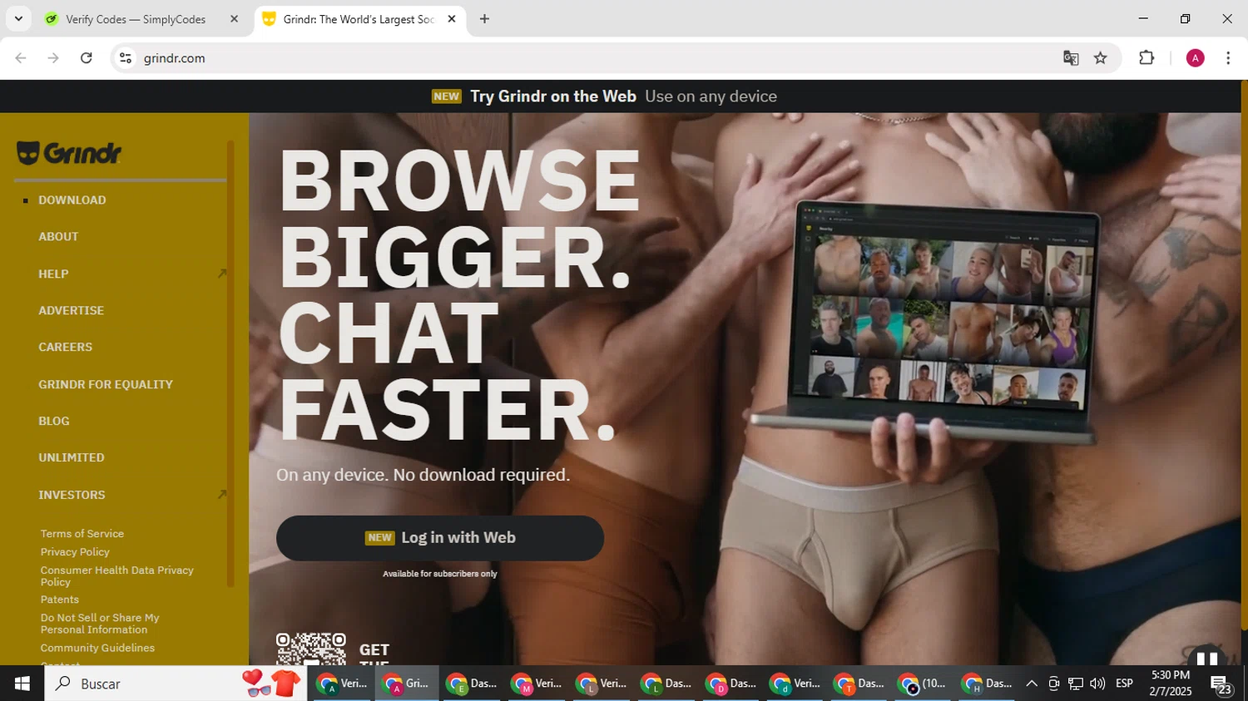Open the Chrome profile avatar A
The image size is (1248, 701).
[x=1195, y=58]
